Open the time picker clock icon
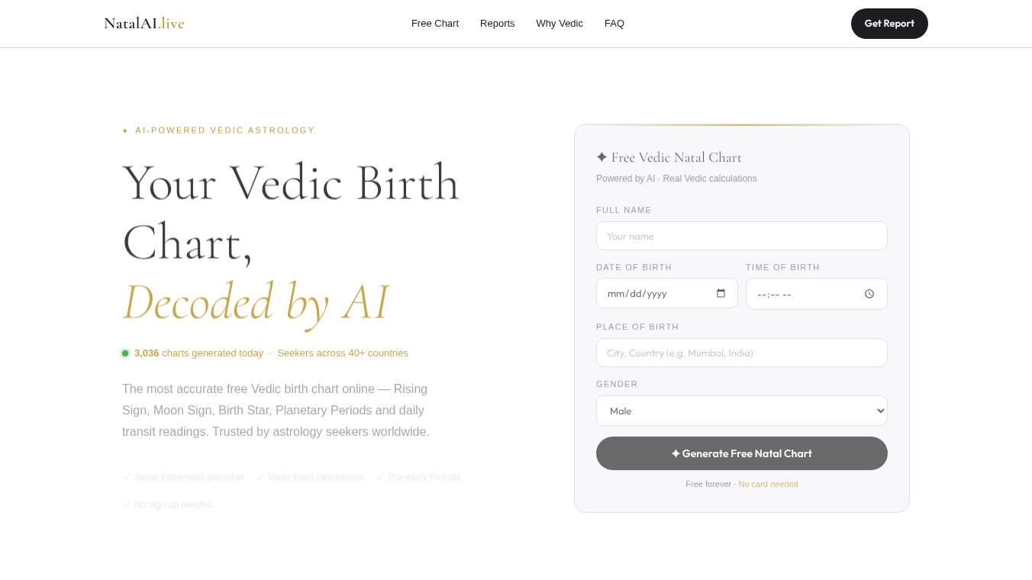Image resolution: width=1032 pixels, height=580 pixels. click(869, 294)
